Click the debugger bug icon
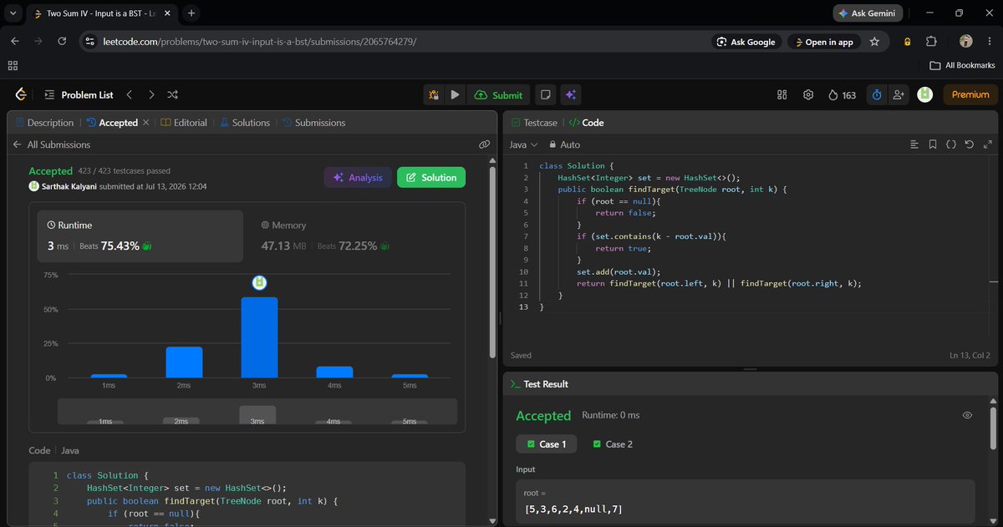The height and width of the screenshot is (527, 1003). [x=434, y=95]
